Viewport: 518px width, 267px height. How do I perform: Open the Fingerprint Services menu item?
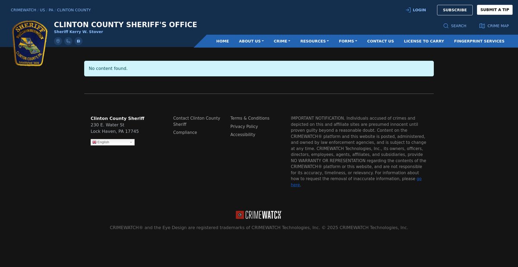[x=479, y=41]
